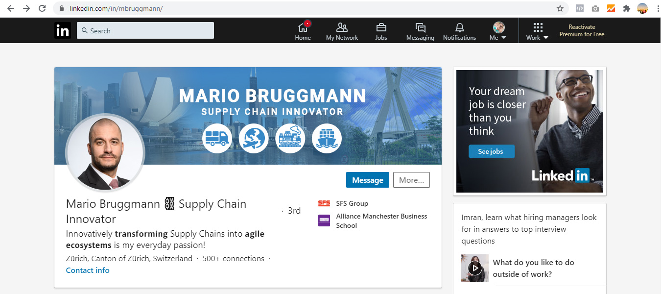The image size is (661, 294).
Task: Expand the Me profile dropdown
Action: [498, 31]
